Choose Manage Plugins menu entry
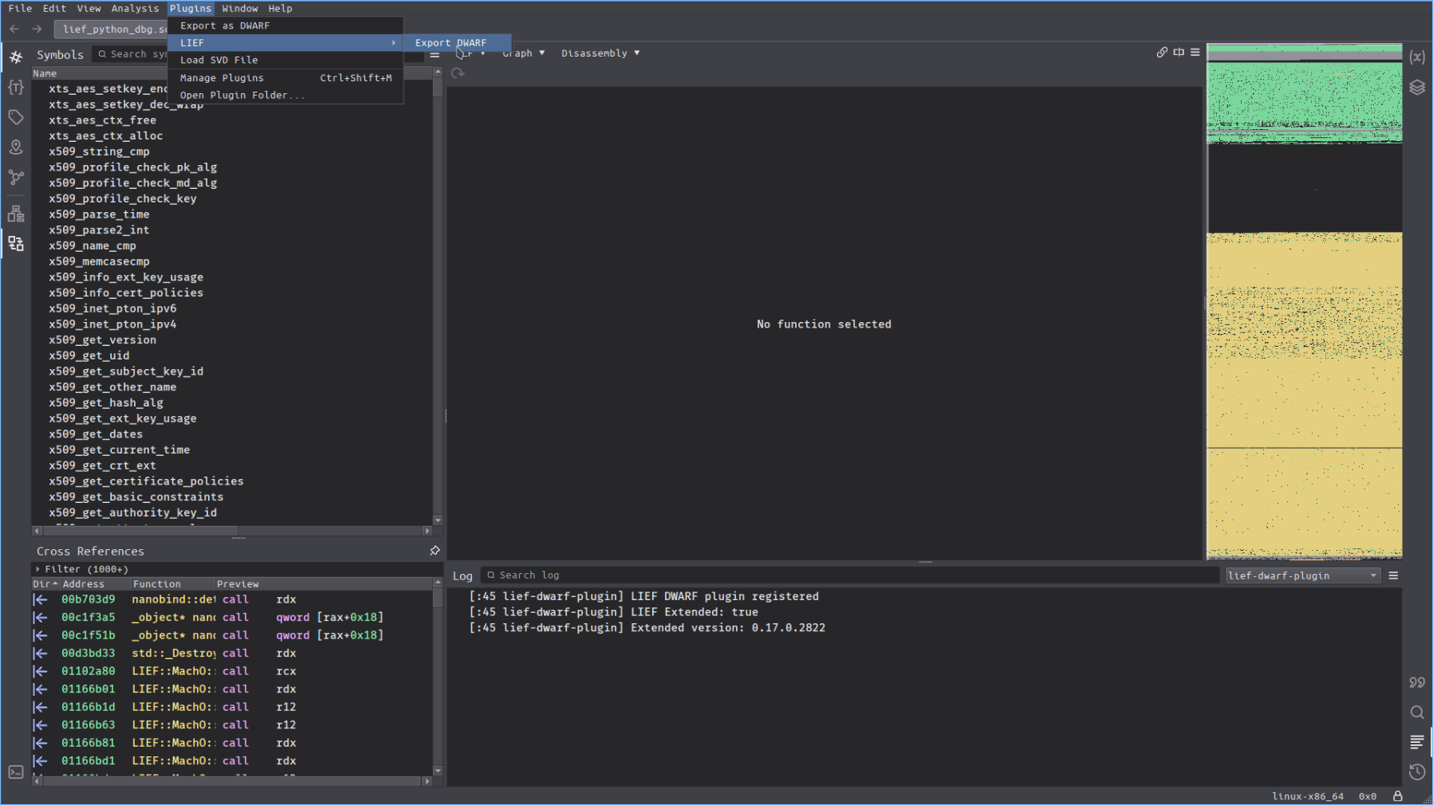 click(285, 77)
